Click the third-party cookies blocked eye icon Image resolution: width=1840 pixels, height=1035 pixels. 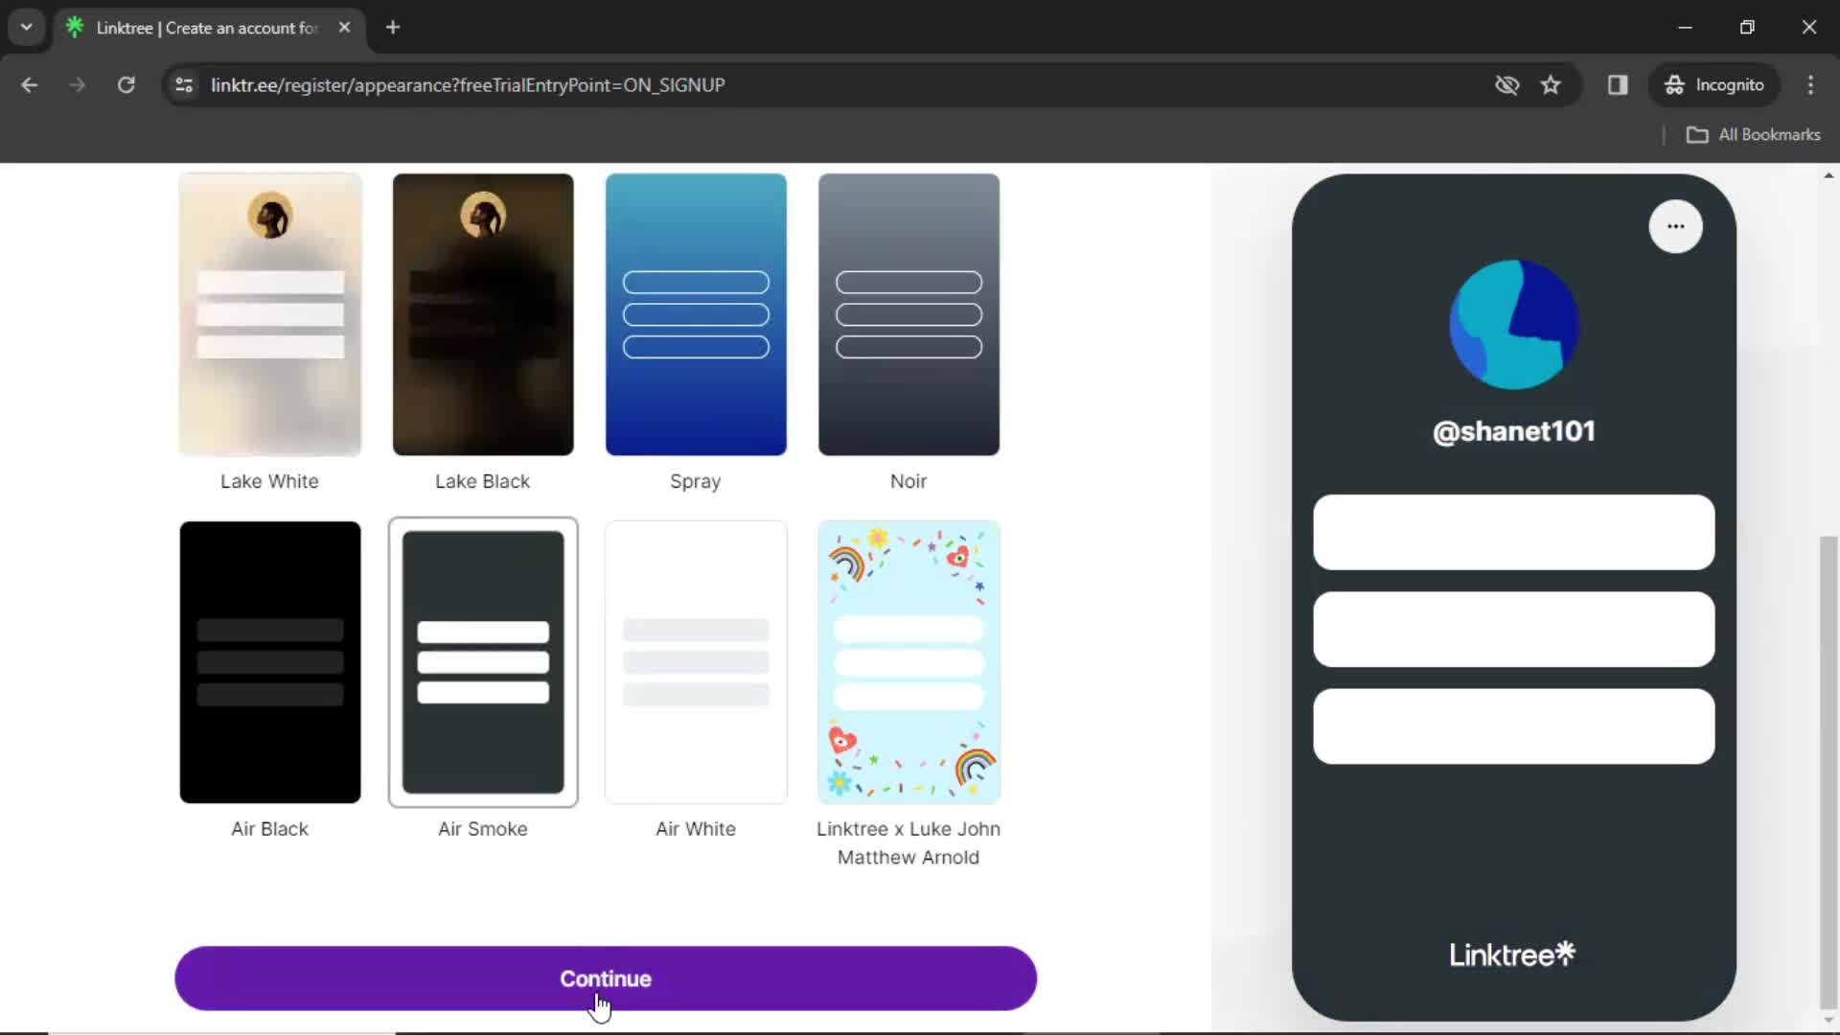click(x=1506, y=84)
